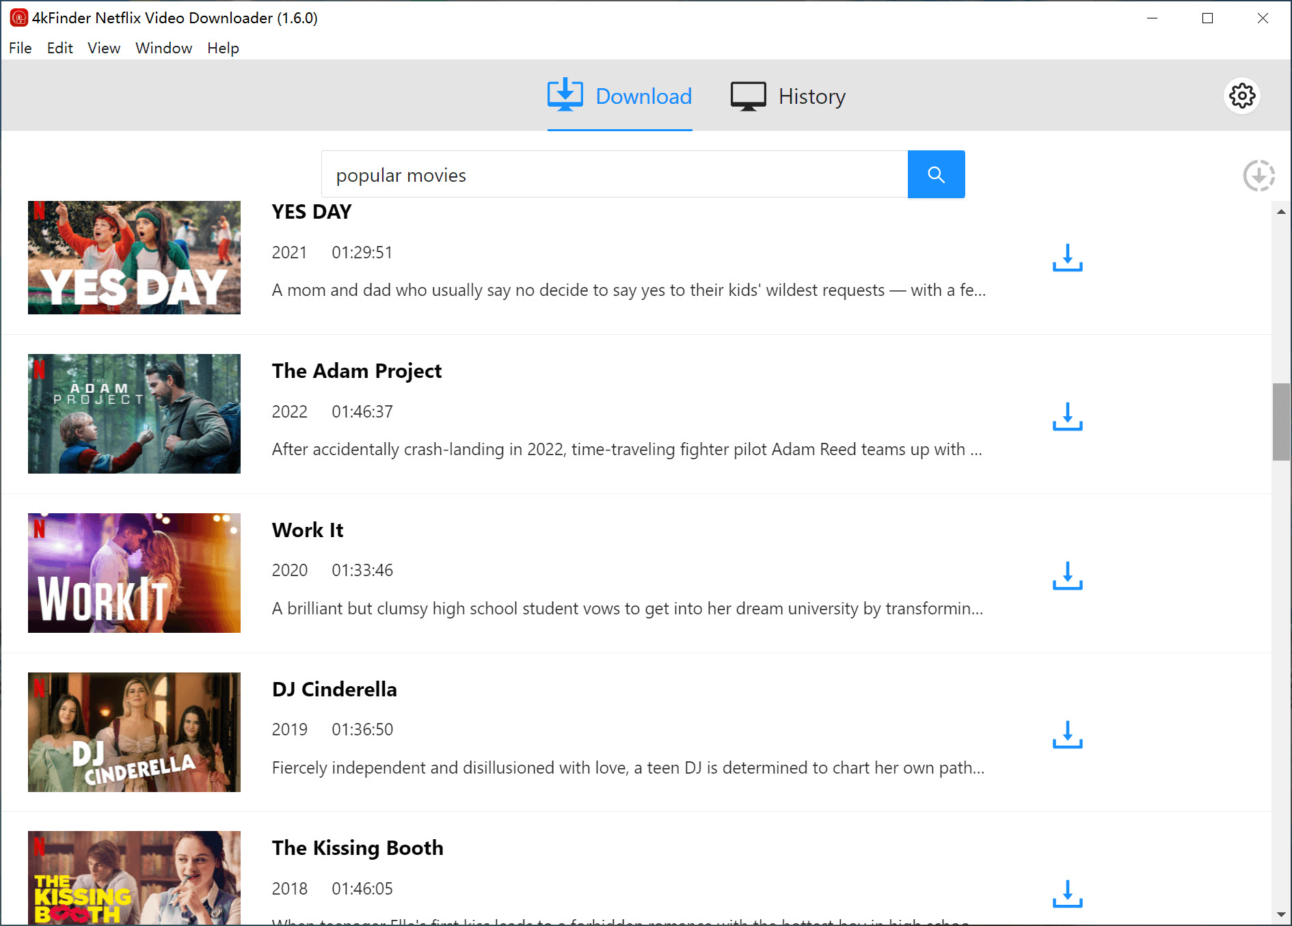The image size is (1292, 926).
Task: Click the Work It title
Action: [x=308, y=530]
